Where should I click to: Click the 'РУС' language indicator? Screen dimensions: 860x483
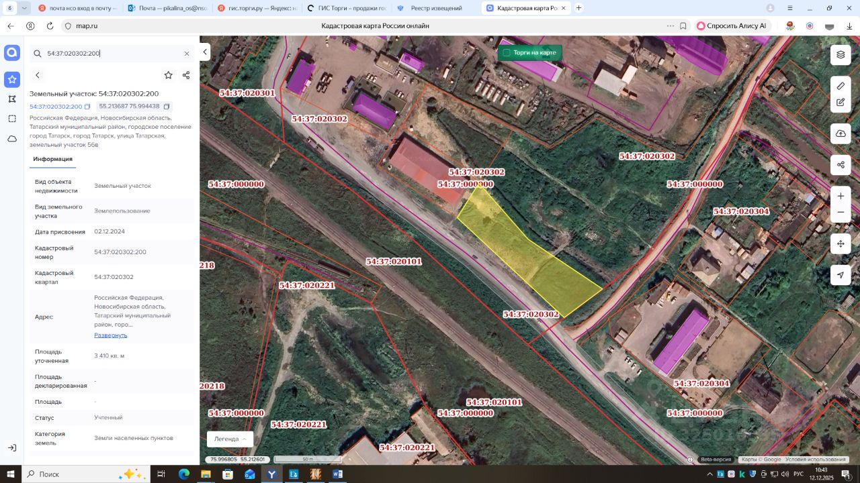coord(799,474)
